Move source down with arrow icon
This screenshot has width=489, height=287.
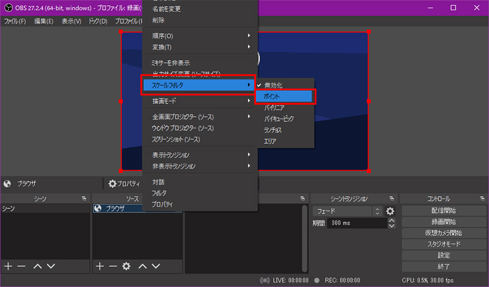pos(156,266)
